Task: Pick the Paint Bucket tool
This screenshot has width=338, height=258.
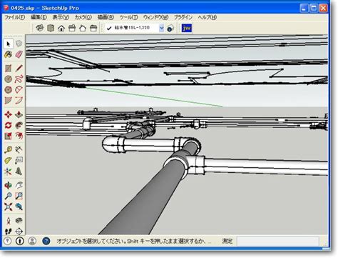Action: point(9,54)
